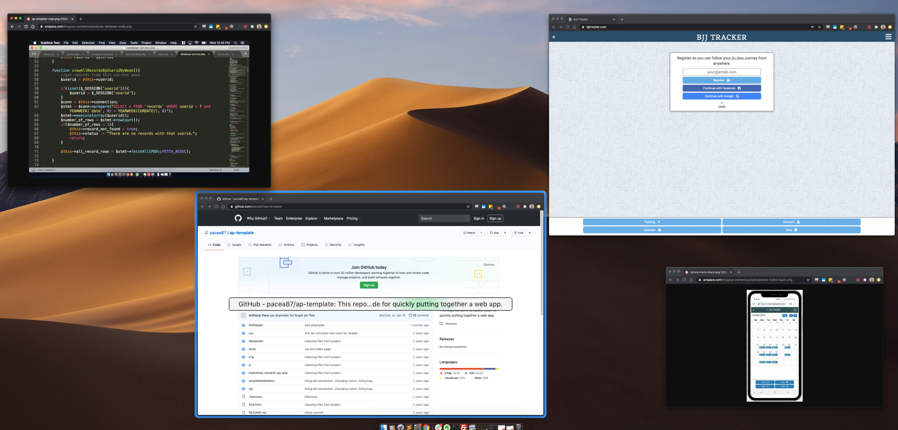This screenshot has width=898, height=430.
Task: Expand the Explore dropdown in GitHub header
Action: pos(312,219)
